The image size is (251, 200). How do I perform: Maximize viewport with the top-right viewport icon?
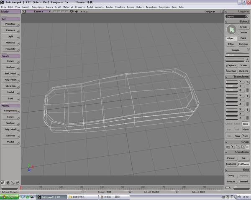pyautogui.click(x=222, y=12)
